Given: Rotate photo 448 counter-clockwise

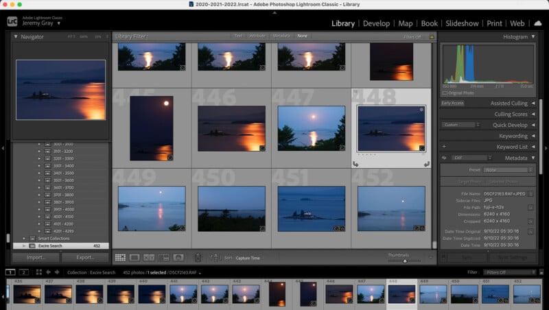Looking at the screenshot, I should (355, 164).
